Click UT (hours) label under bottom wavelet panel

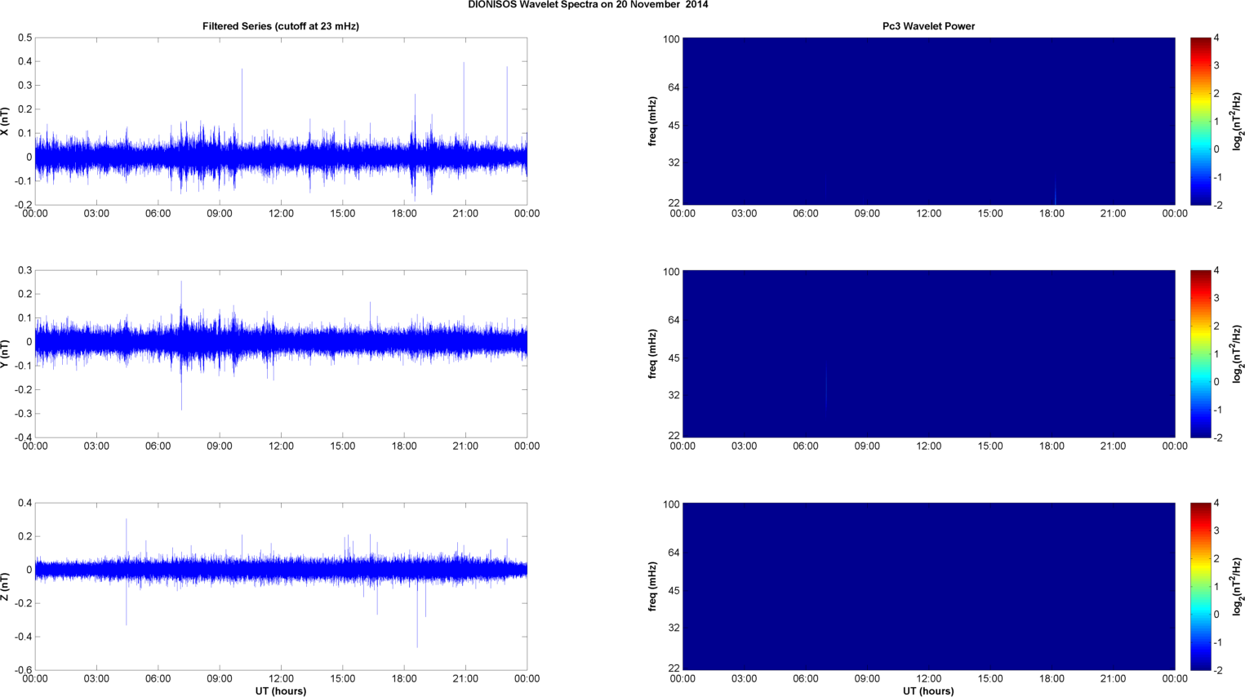(928, 691)
